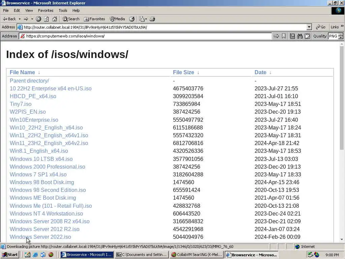The height and width of the screenshot is (259, 345).
Task: Go to the Home page icon
Action: point(55,19)
